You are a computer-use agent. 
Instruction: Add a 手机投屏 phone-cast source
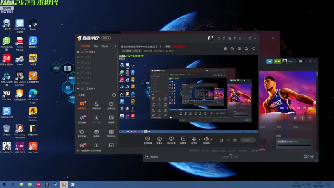click(171, 140)
